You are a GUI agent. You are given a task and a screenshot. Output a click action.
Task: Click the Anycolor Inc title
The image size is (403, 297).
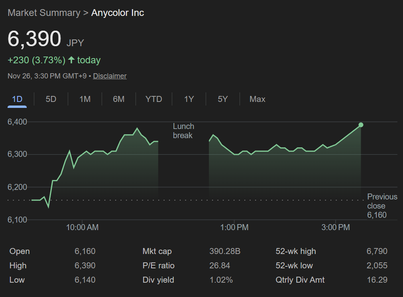coord(118,13)
